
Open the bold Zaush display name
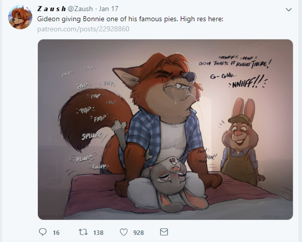(x=52, y=9)
